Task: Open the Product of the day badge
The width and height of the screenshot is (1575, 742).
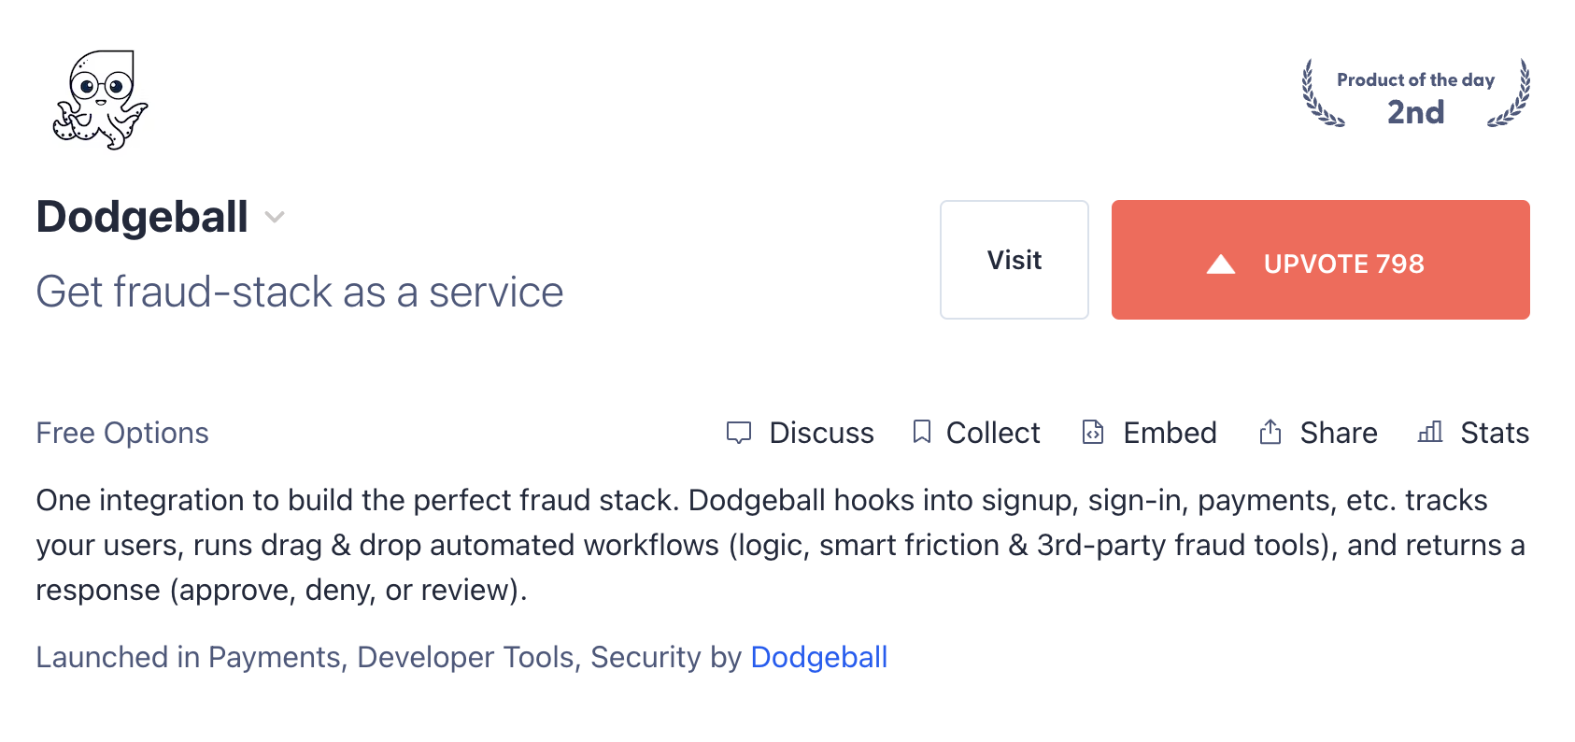Action: (1415, 94)
